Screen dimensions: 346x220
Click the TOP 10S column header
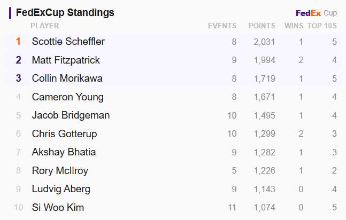(x=322, y=26)
